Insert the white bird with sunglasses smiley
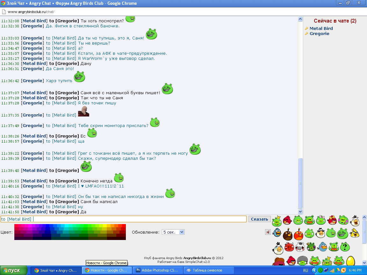 coord(320,233)
